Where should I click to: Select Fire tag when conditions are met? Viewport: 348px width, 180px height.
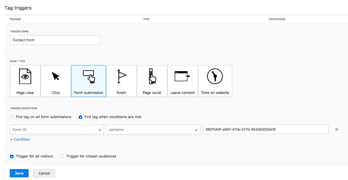81,117
